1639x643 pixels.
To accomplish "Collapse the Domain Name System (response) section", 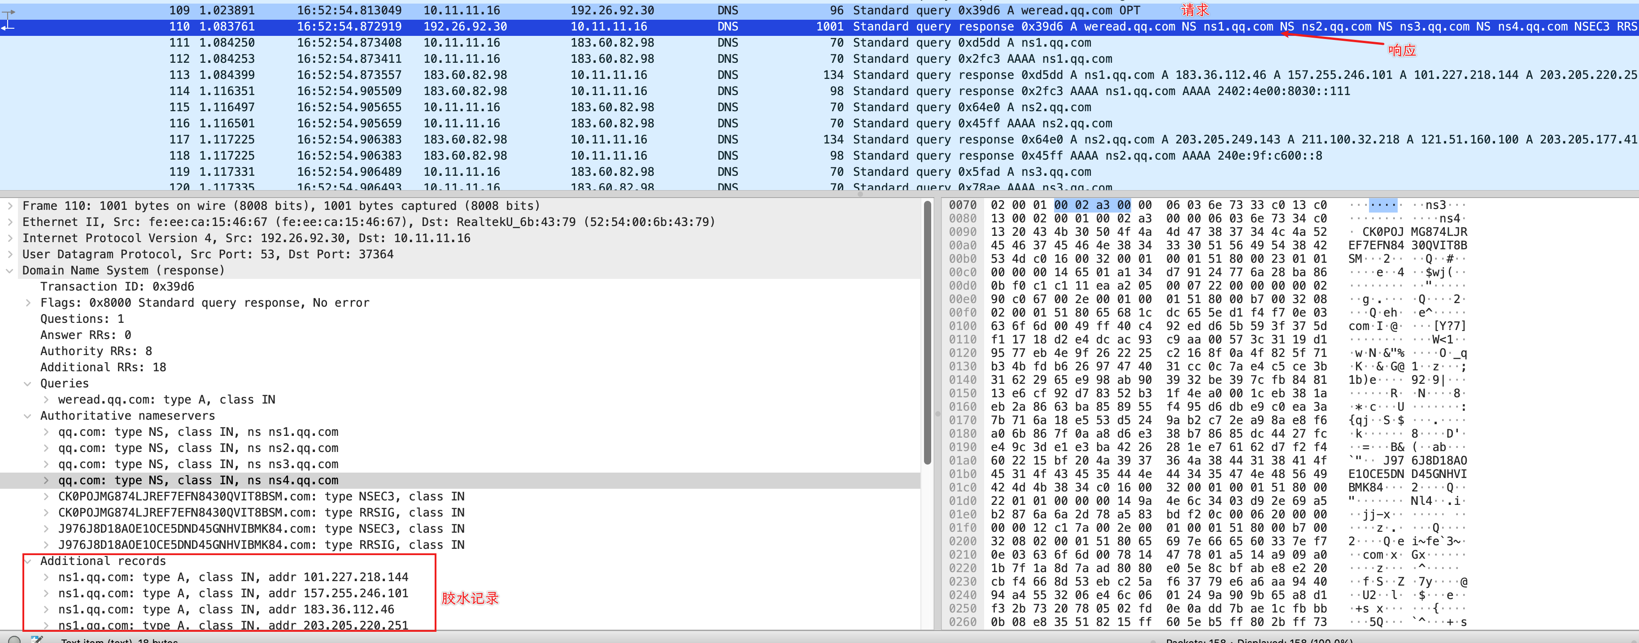I will pyautogui.click(x=9, y=270).
